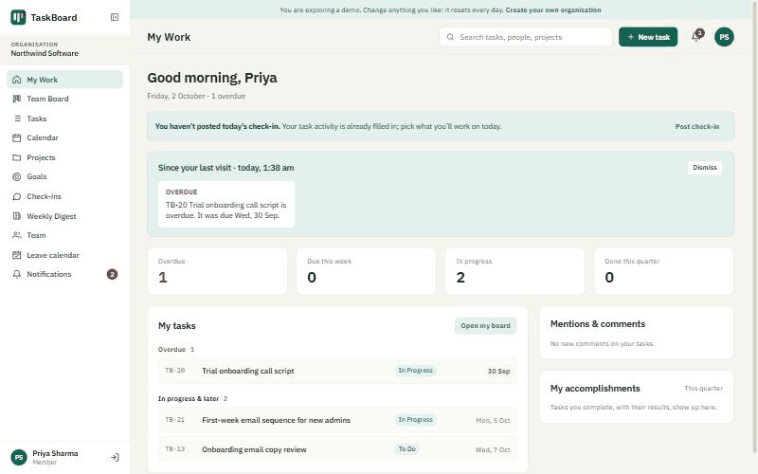Create a New task

(x=648, y=37)
